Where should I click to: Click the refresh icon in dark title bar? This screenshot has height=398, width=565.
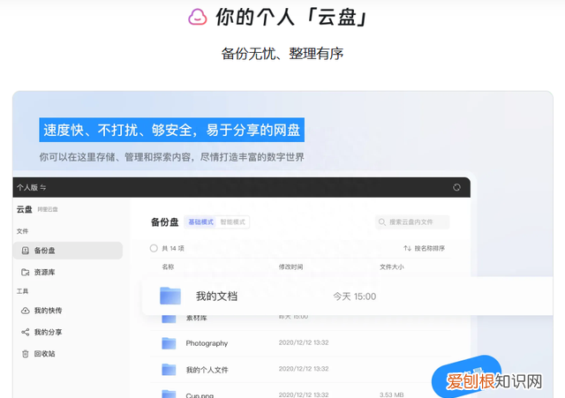pos(456,187)
